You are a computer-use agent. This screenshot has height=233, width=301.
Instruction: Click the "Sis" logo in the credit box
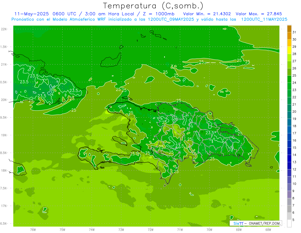click(x=236, y=223)
